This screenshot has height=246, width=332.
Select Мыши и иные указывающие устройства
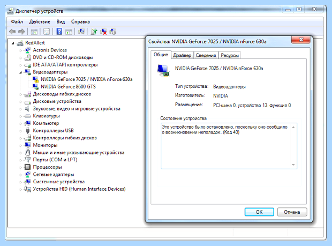click(79, 152)
